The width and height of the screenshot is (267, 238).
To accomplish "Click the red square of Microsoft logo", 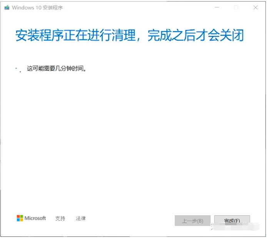I will point(18,216).
